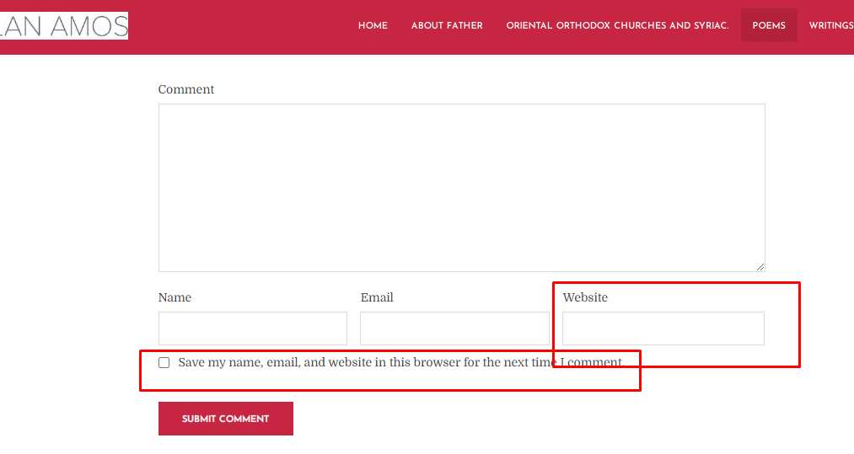Click the save details checkbox label text
This screenshot has width=854, height=454.
point(400,362)
